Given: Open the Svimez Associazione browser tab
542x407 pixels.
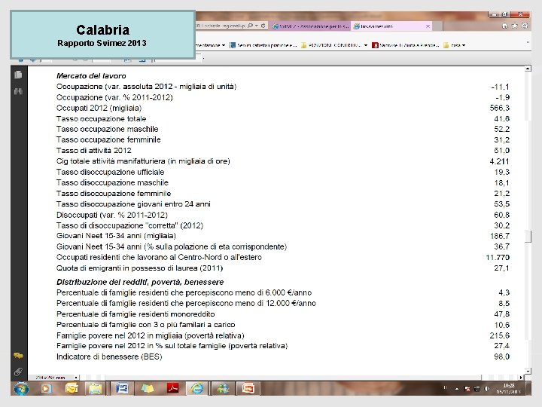Looking at the screenshot, I should pos(310,26).
